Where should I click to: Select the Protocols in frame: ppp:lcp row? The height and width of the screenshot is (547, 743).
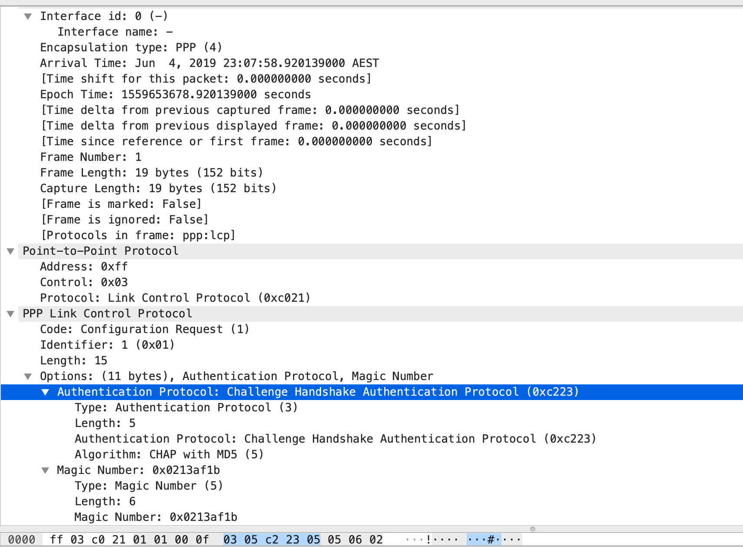coord(138,236)
